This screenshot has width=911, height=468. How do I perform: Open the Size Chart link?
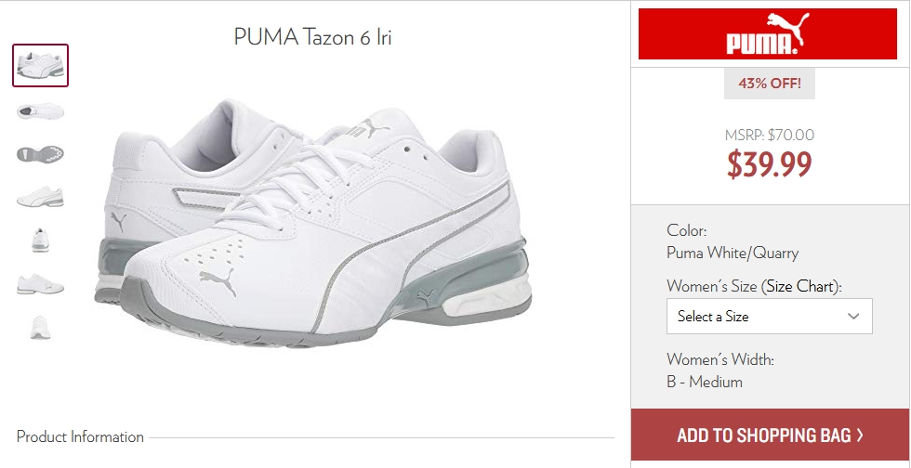click(x=800, y=286)
